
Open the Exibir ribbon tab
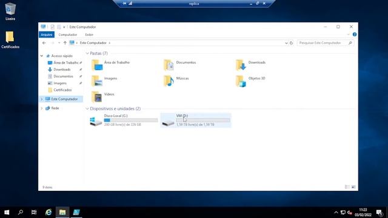[x=89, y=35]
